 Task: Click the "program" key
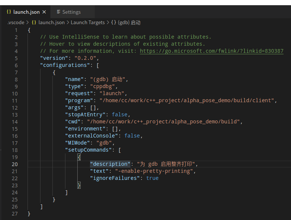[79, 100]
